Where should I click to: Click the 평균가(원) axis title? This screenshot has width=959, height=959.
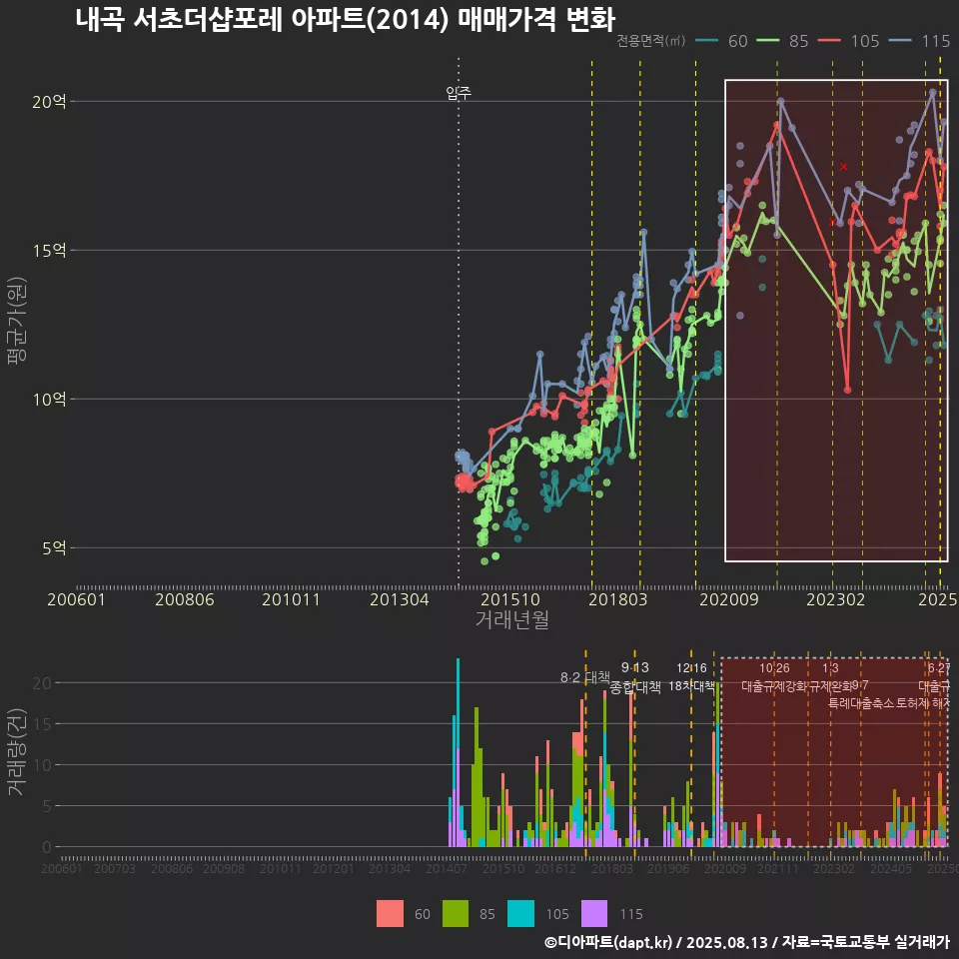click(17, 321)
